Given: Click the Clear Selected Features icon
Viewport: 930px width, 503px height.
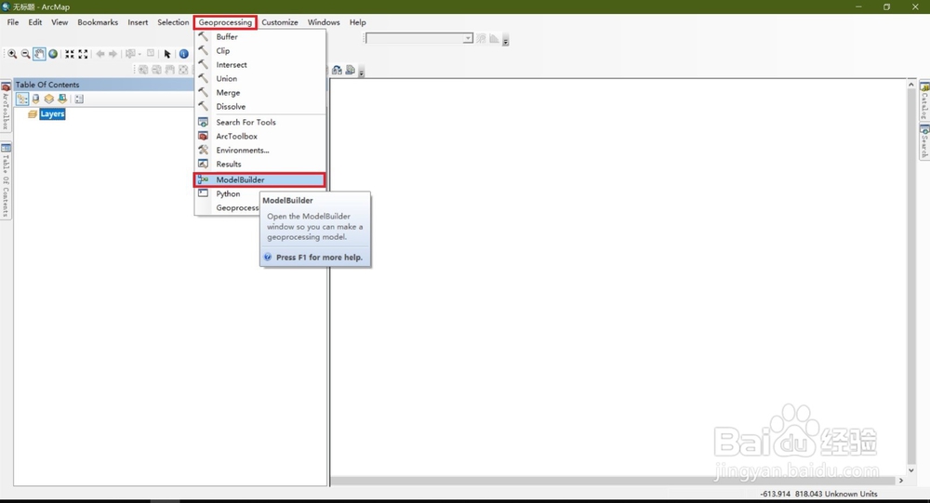Looking at the screenshot, I should [151, 53].
